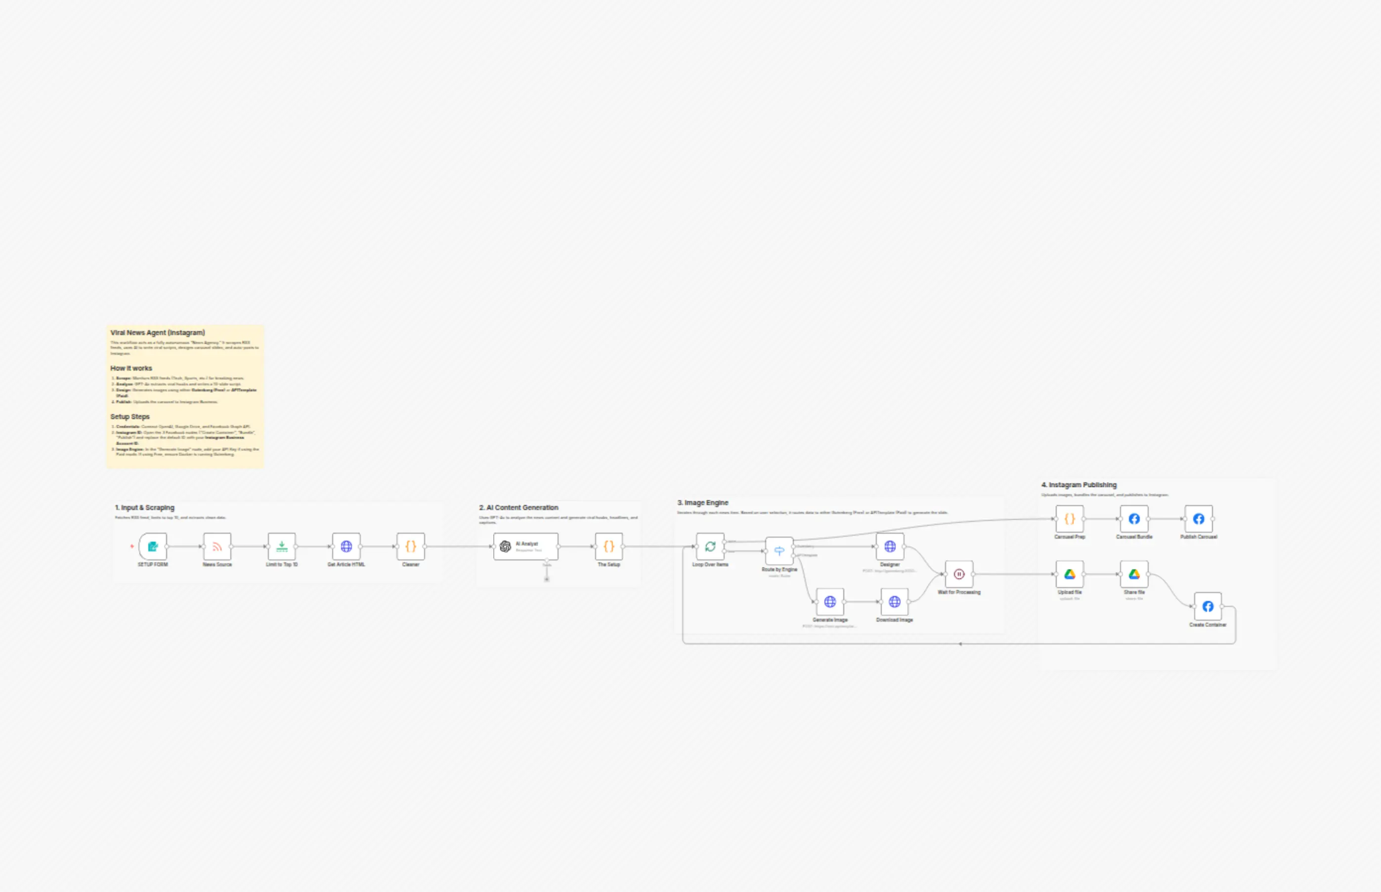Image resolution: width=1381 pixels, height=892 pixels.
Task: Open the Loop Over Items node
Action: [x=710, y=546]
